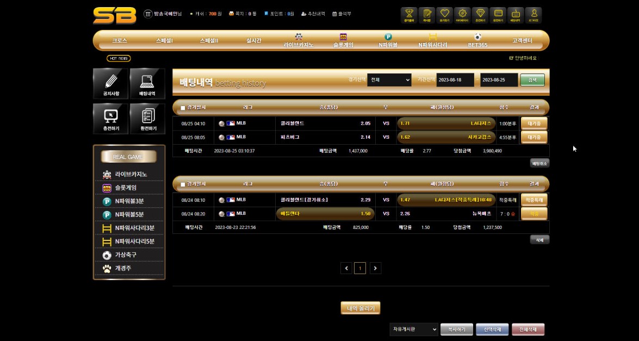Image resolution: width=639 pixels, height=341 pixels.
Task: Check the first bet slip's header checkbox
Action: click(183, 108)
